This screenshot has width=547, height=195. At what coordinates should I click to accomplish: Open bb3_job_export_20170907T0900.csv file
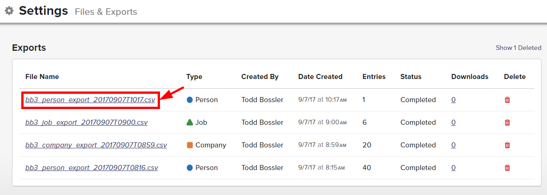coord(86,122)
